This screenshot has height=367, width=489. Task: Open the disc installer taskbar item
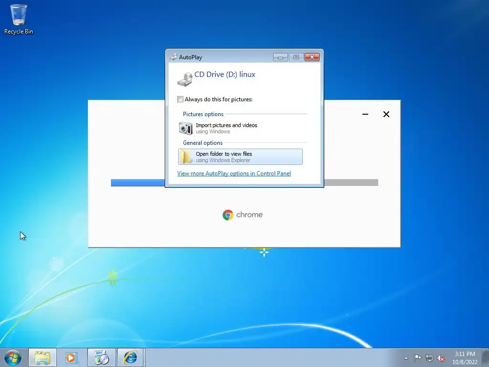[101, 357]
